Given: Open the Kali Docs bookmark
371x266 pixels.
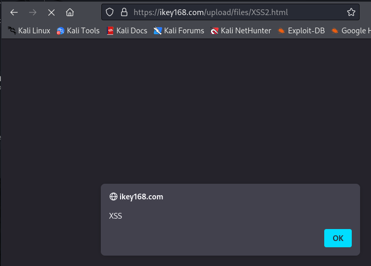Looking at the screenshot, I should coord(127,31).
